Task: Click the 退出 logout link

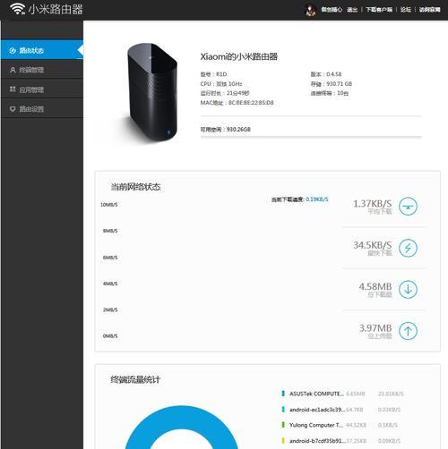Action: (x=352, y=10)
